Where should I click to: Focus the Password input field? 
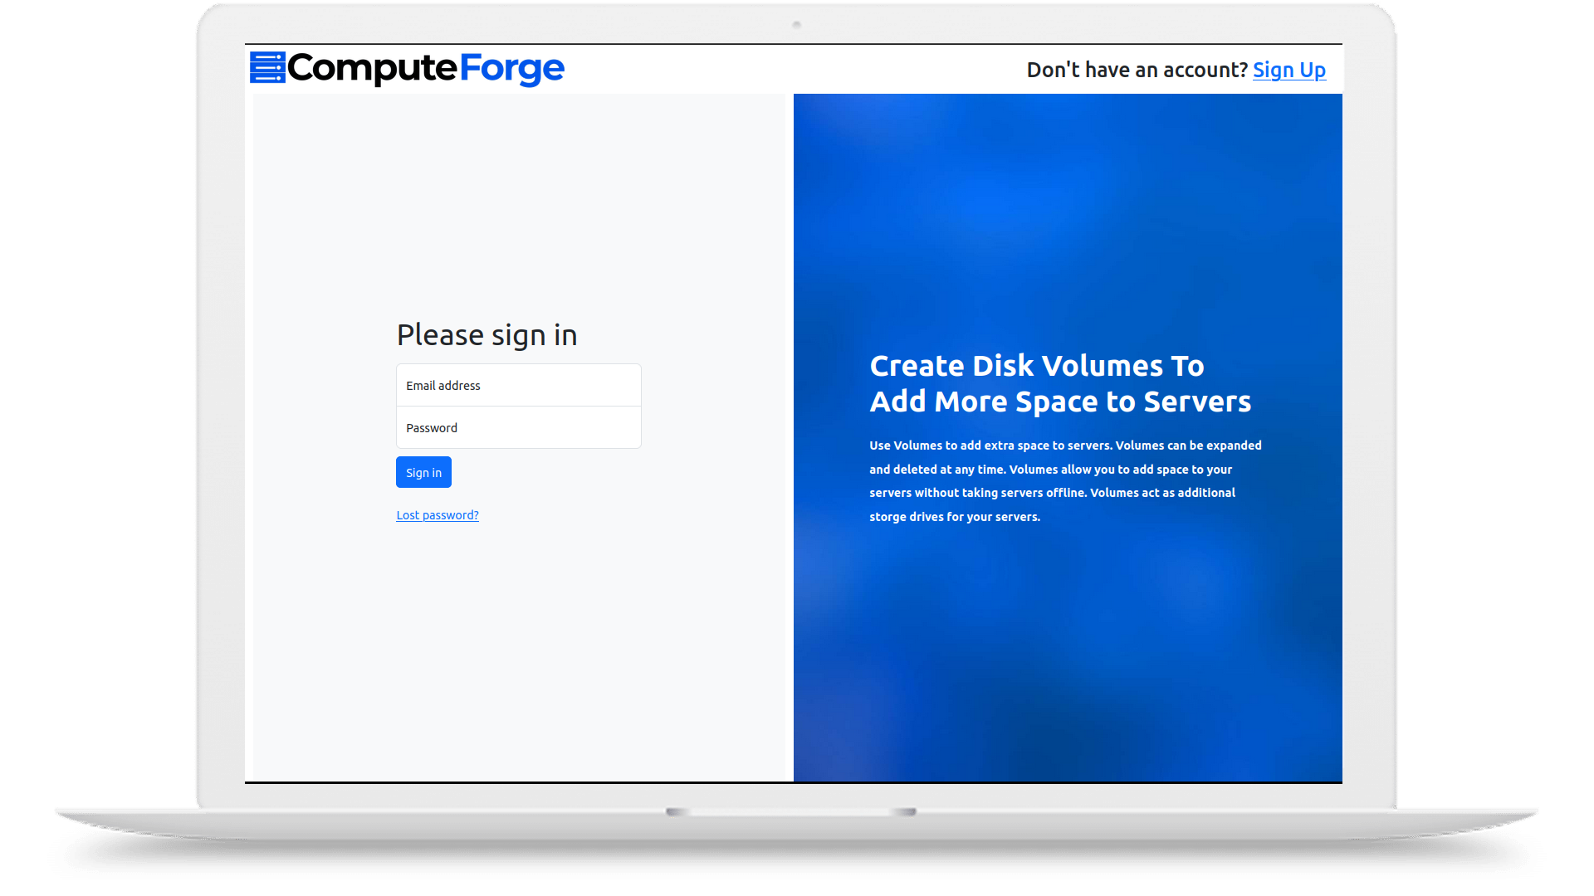click(x=518, y=427)
